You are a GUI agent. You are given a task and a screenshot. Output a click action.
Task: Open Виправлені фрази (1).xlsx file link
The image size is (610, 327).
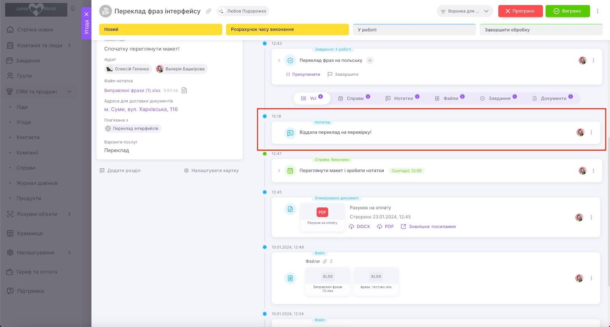(132, 91)
